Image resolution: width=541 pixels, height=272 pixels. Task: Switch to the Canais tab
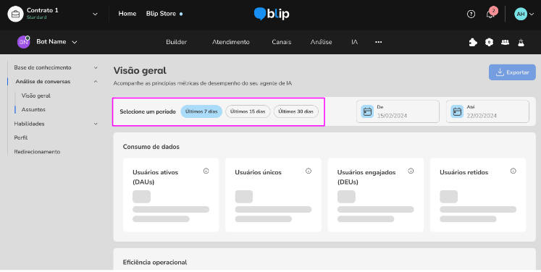(x=282, y=42)
